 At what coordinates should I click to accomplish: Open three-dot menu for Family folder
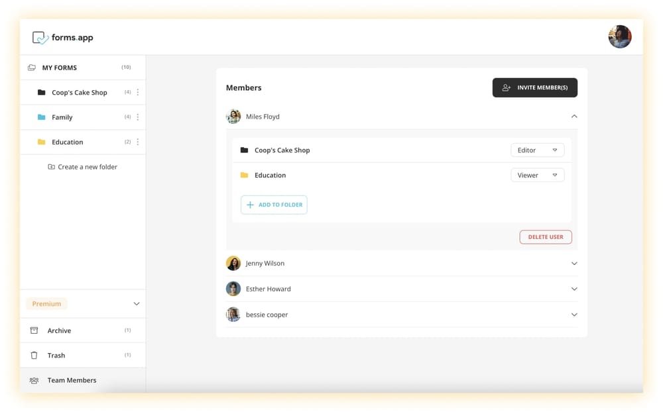[x=138, y=117]
